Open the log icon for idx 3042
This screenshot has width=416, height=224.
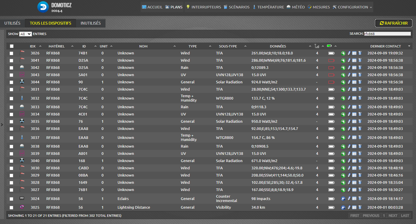coord(354,68)
